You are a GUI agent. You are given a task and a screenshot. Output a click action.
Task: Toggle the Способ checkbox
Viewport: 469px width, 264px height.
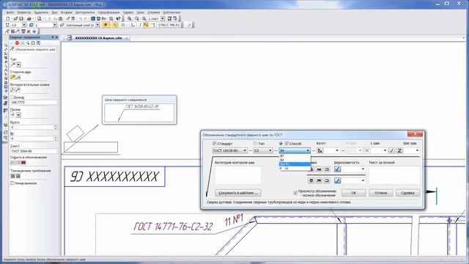(x=287, y=144)
